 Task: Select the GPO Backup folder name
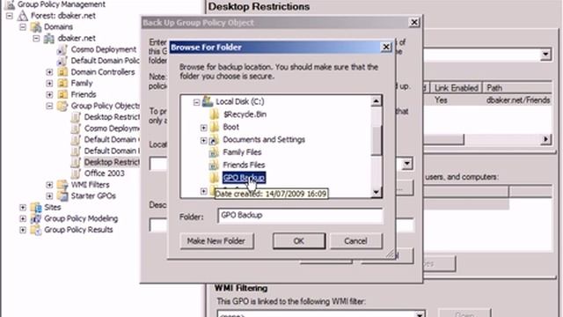(x=244, y=178)
